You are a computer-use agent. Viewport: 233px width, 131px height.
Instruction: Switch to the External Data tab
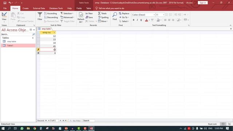click(x=39, y=8)
